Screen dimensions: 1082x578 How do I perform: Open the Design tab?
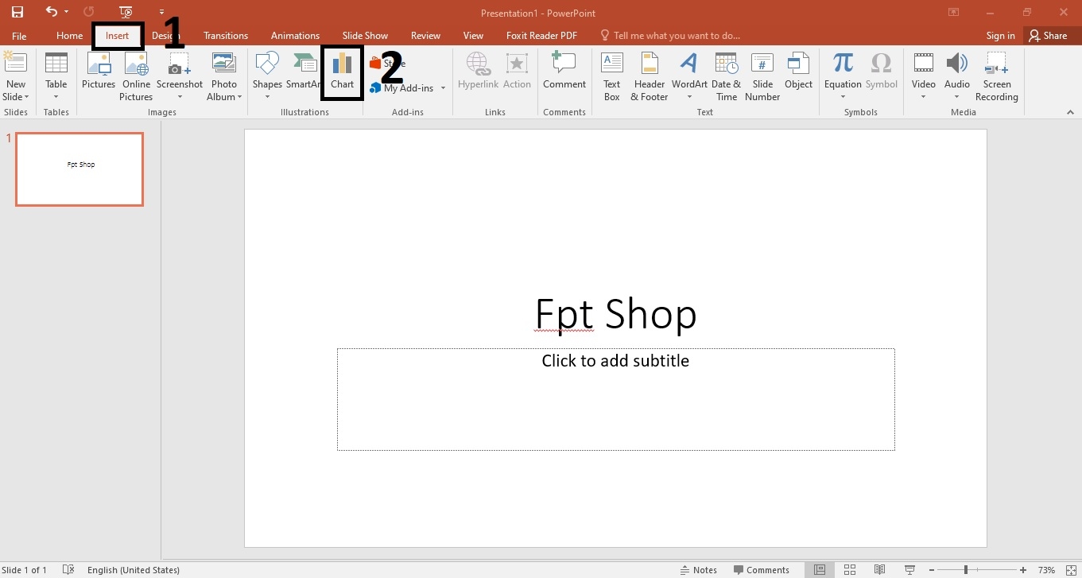165,36
